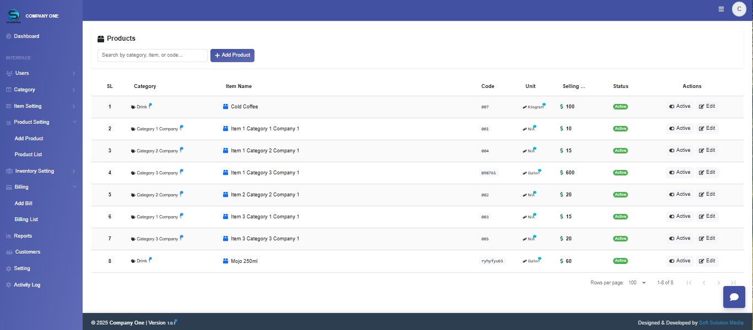Open the Soft Solution Media link
Viewport: 753px width, 330px height.
(x=721, y=323)
